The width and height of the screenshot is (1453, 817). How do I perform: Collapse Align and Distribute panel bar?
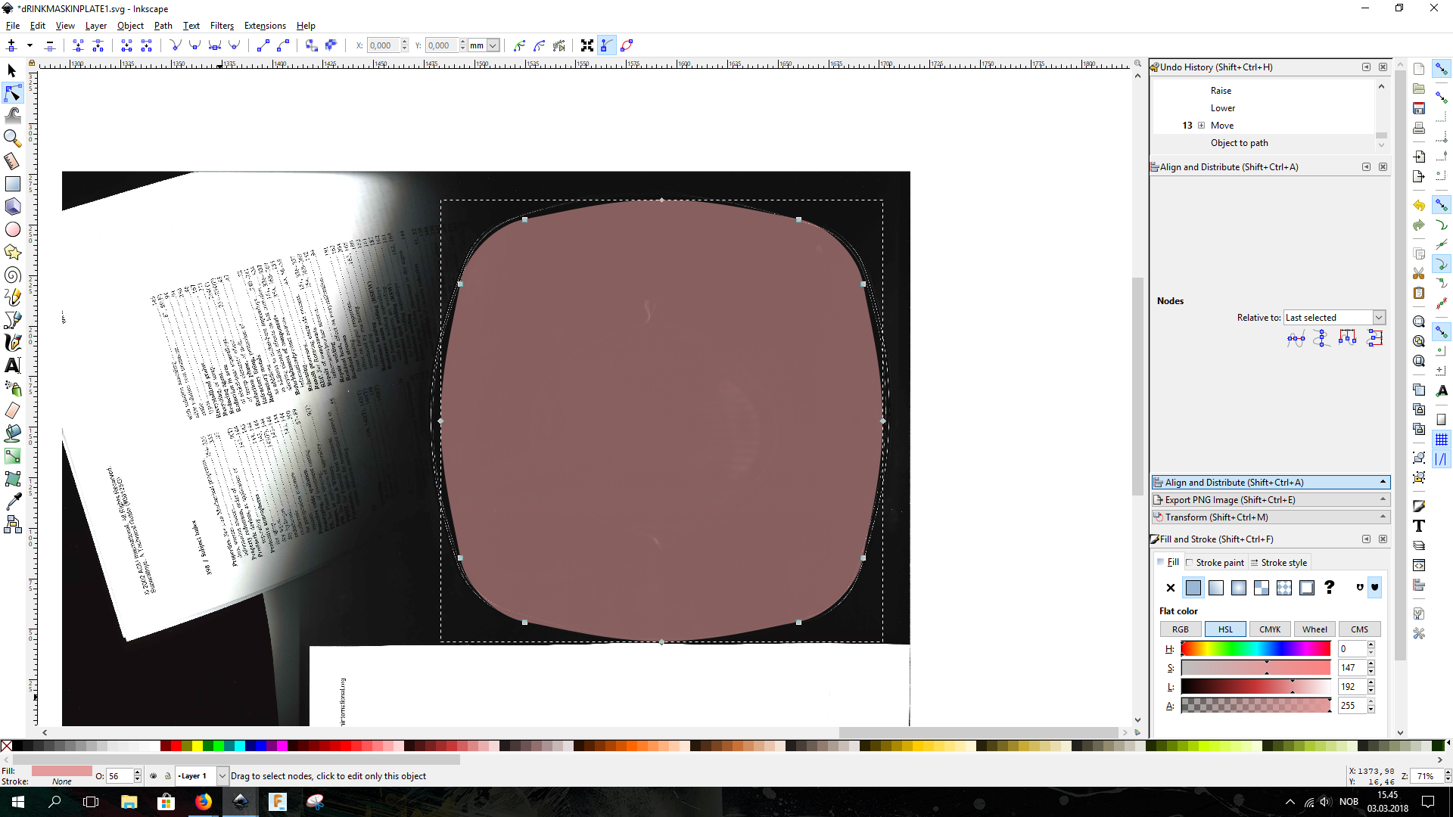pyautogui.click(x=1271, y=483)
